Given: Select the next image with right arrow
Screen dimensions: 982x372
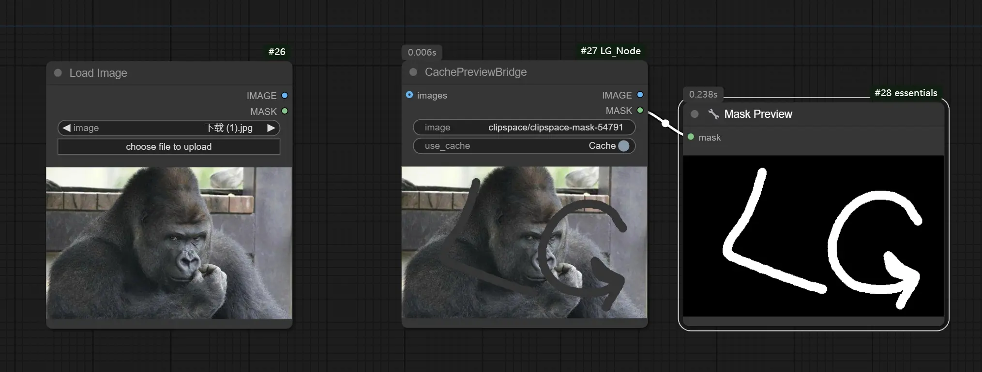Looking at the screenshot, I should click(x=271, y=128).
